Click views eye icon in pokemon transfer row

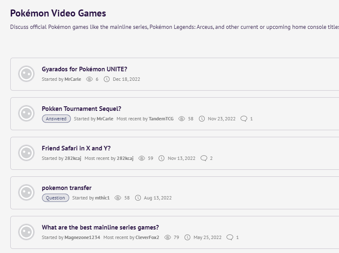tap(118, 198)
